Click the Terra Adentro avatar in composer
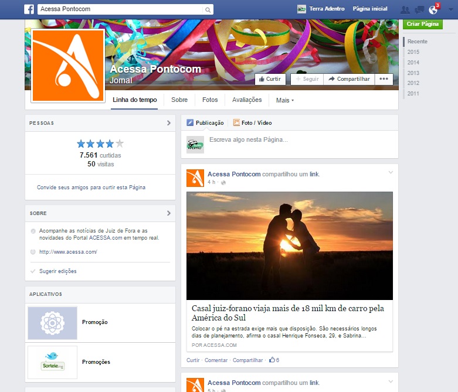 (x=195, y=145)
